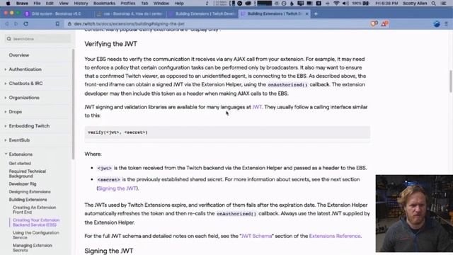This screenshot has height=255, width=453.
Task: Open the History menu
Action: (x=81, y=4)
